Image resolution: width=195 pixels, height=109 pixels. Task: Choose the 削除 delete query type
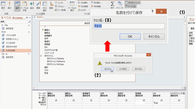coord(51,5)
